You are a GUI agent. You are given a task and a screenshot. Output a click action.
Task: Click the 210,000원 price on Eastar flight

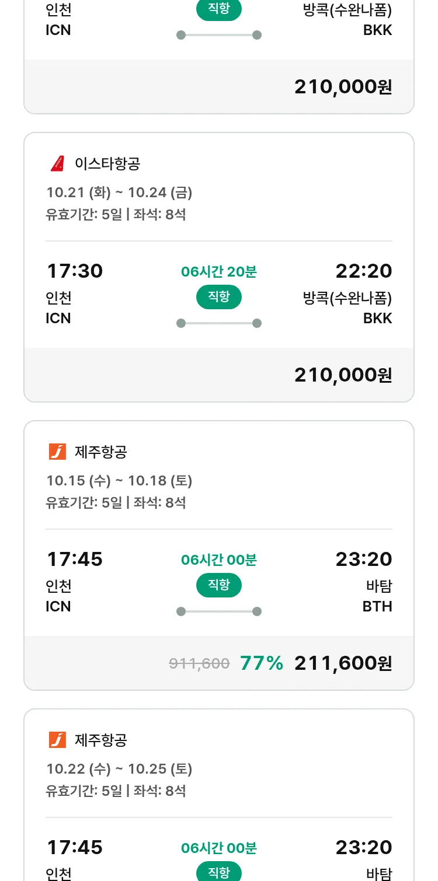(x=343, y=375)
